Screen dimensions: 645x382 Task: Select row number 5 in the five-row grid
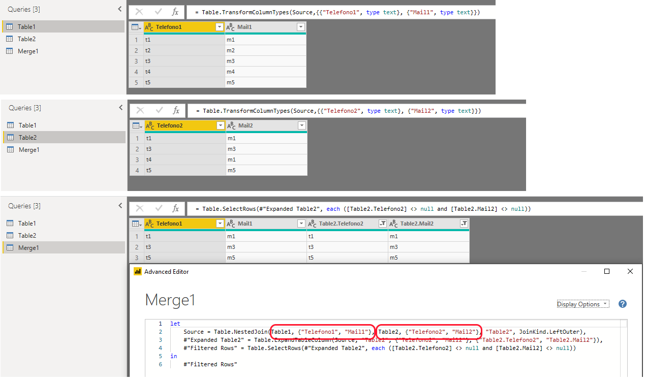click(x=136, y=82)
